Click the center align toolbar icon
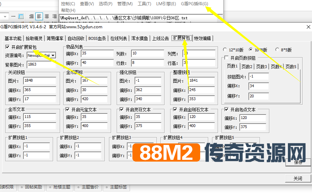Viewport: 312px width, 193px height. (x=47, y=16)
